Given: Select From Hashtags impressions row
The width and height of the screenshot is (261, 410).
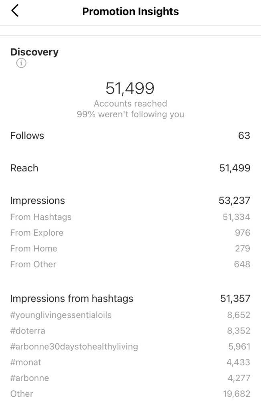Looking at the screenshot, I should coord(130,217).
